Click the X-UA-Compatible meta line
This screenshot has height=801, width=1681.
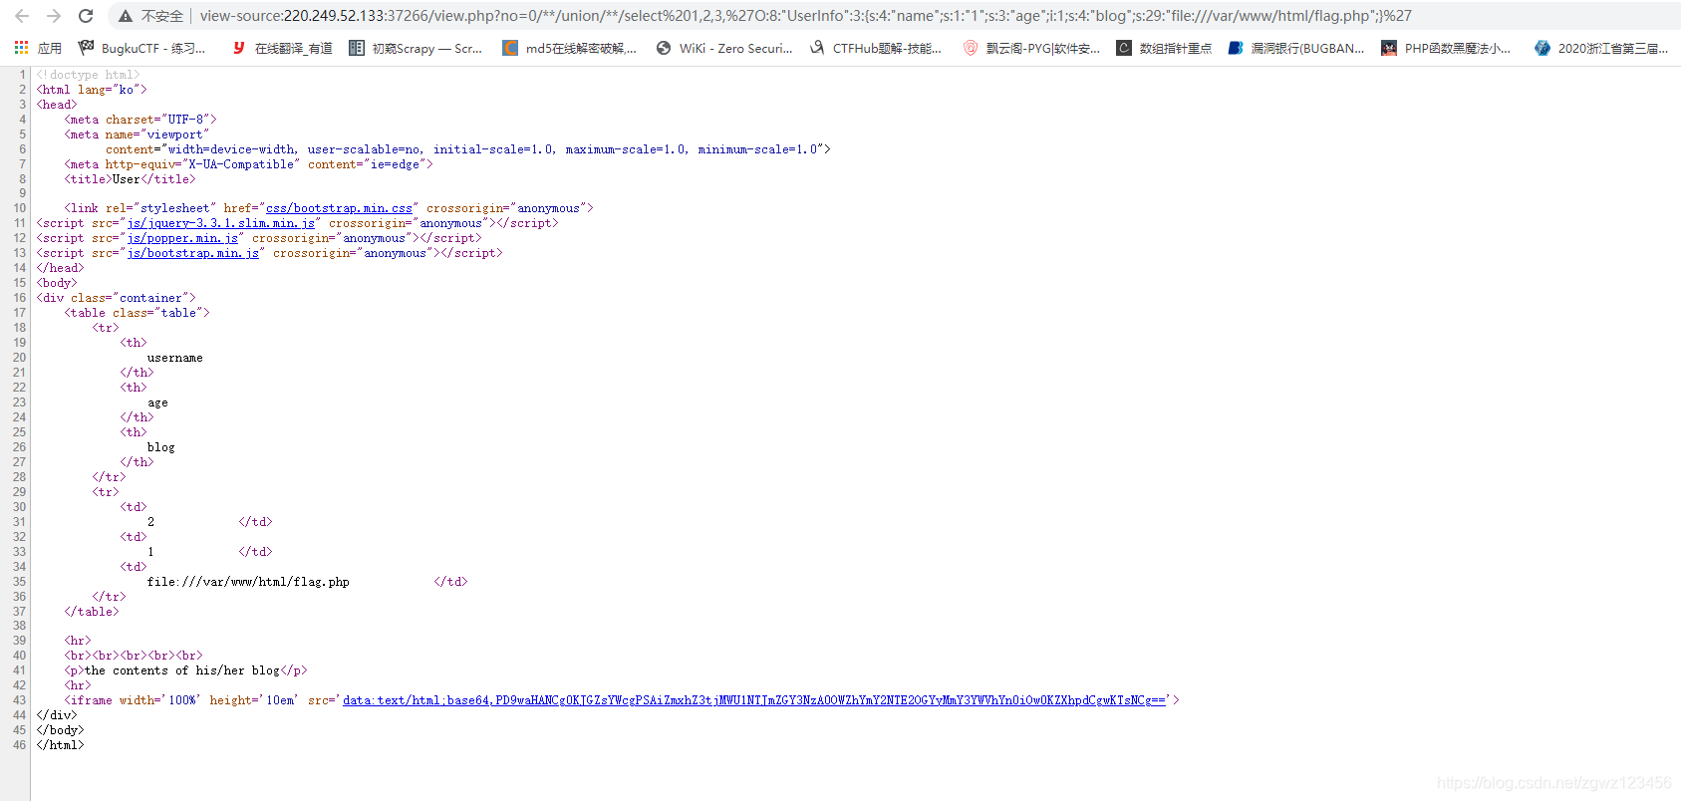point(249,164)
